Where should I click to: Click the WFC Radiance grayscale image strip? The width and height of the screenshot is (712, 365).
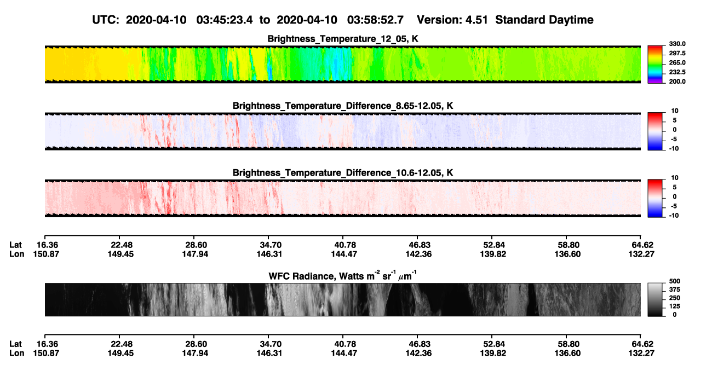(x=343, y=299)
